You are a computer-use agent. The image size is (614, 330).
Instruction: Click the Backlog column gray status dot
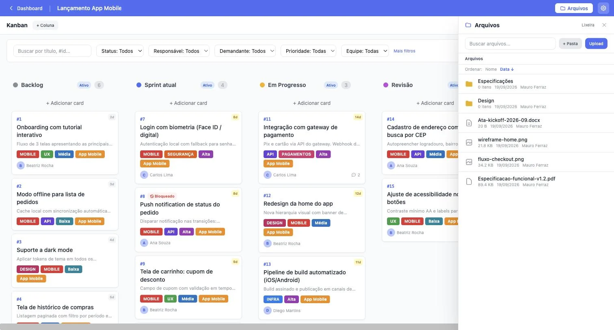15,85
